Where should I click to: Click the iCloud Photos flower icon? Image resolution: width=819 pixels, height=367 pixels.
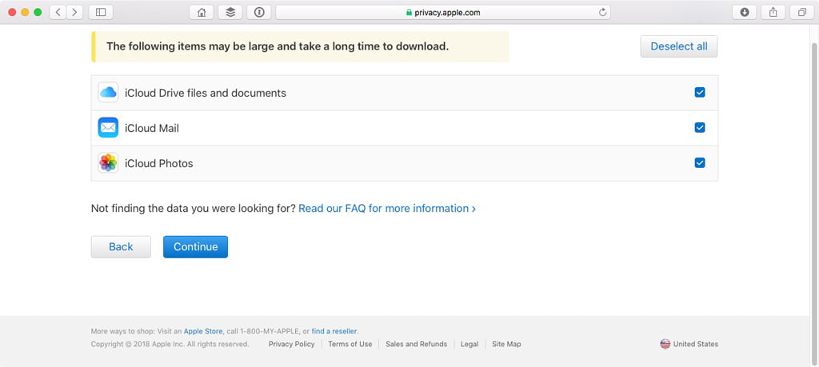[x=108, y=163]
